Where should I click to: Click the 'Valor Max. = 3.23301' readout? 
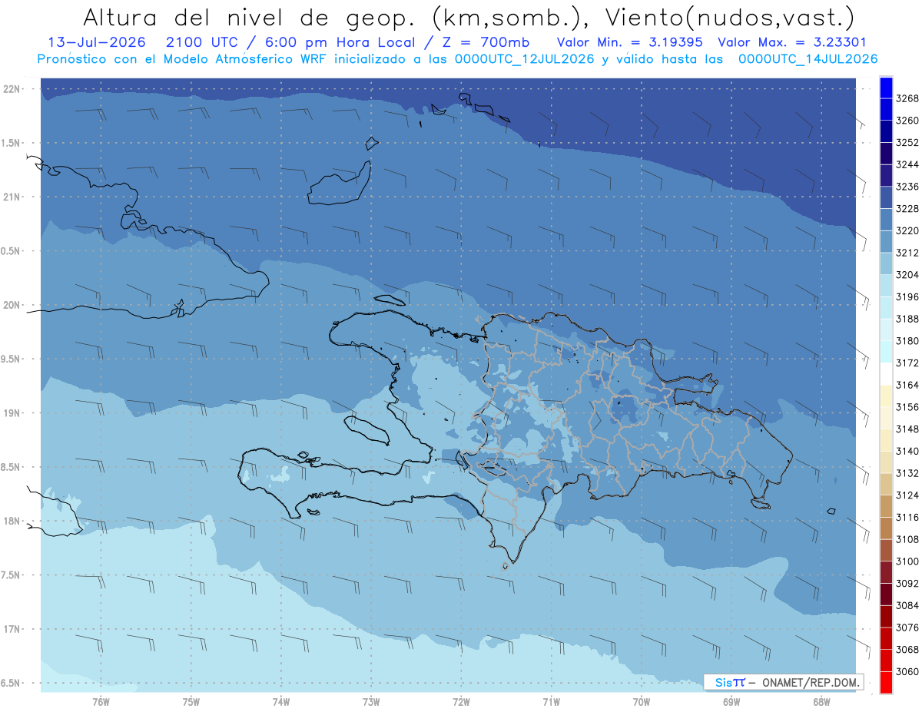pos(791,42)
